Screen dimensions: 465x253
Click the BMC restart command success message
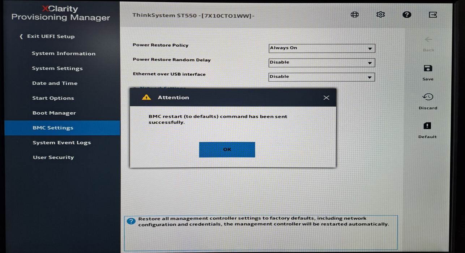218,119
